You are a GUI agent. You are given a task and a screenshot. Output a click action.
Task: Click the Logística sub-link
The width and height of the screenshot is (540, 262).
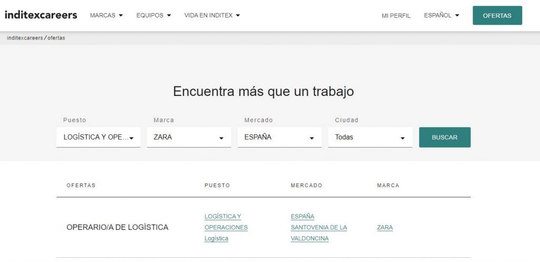click(x=216, y=238)
